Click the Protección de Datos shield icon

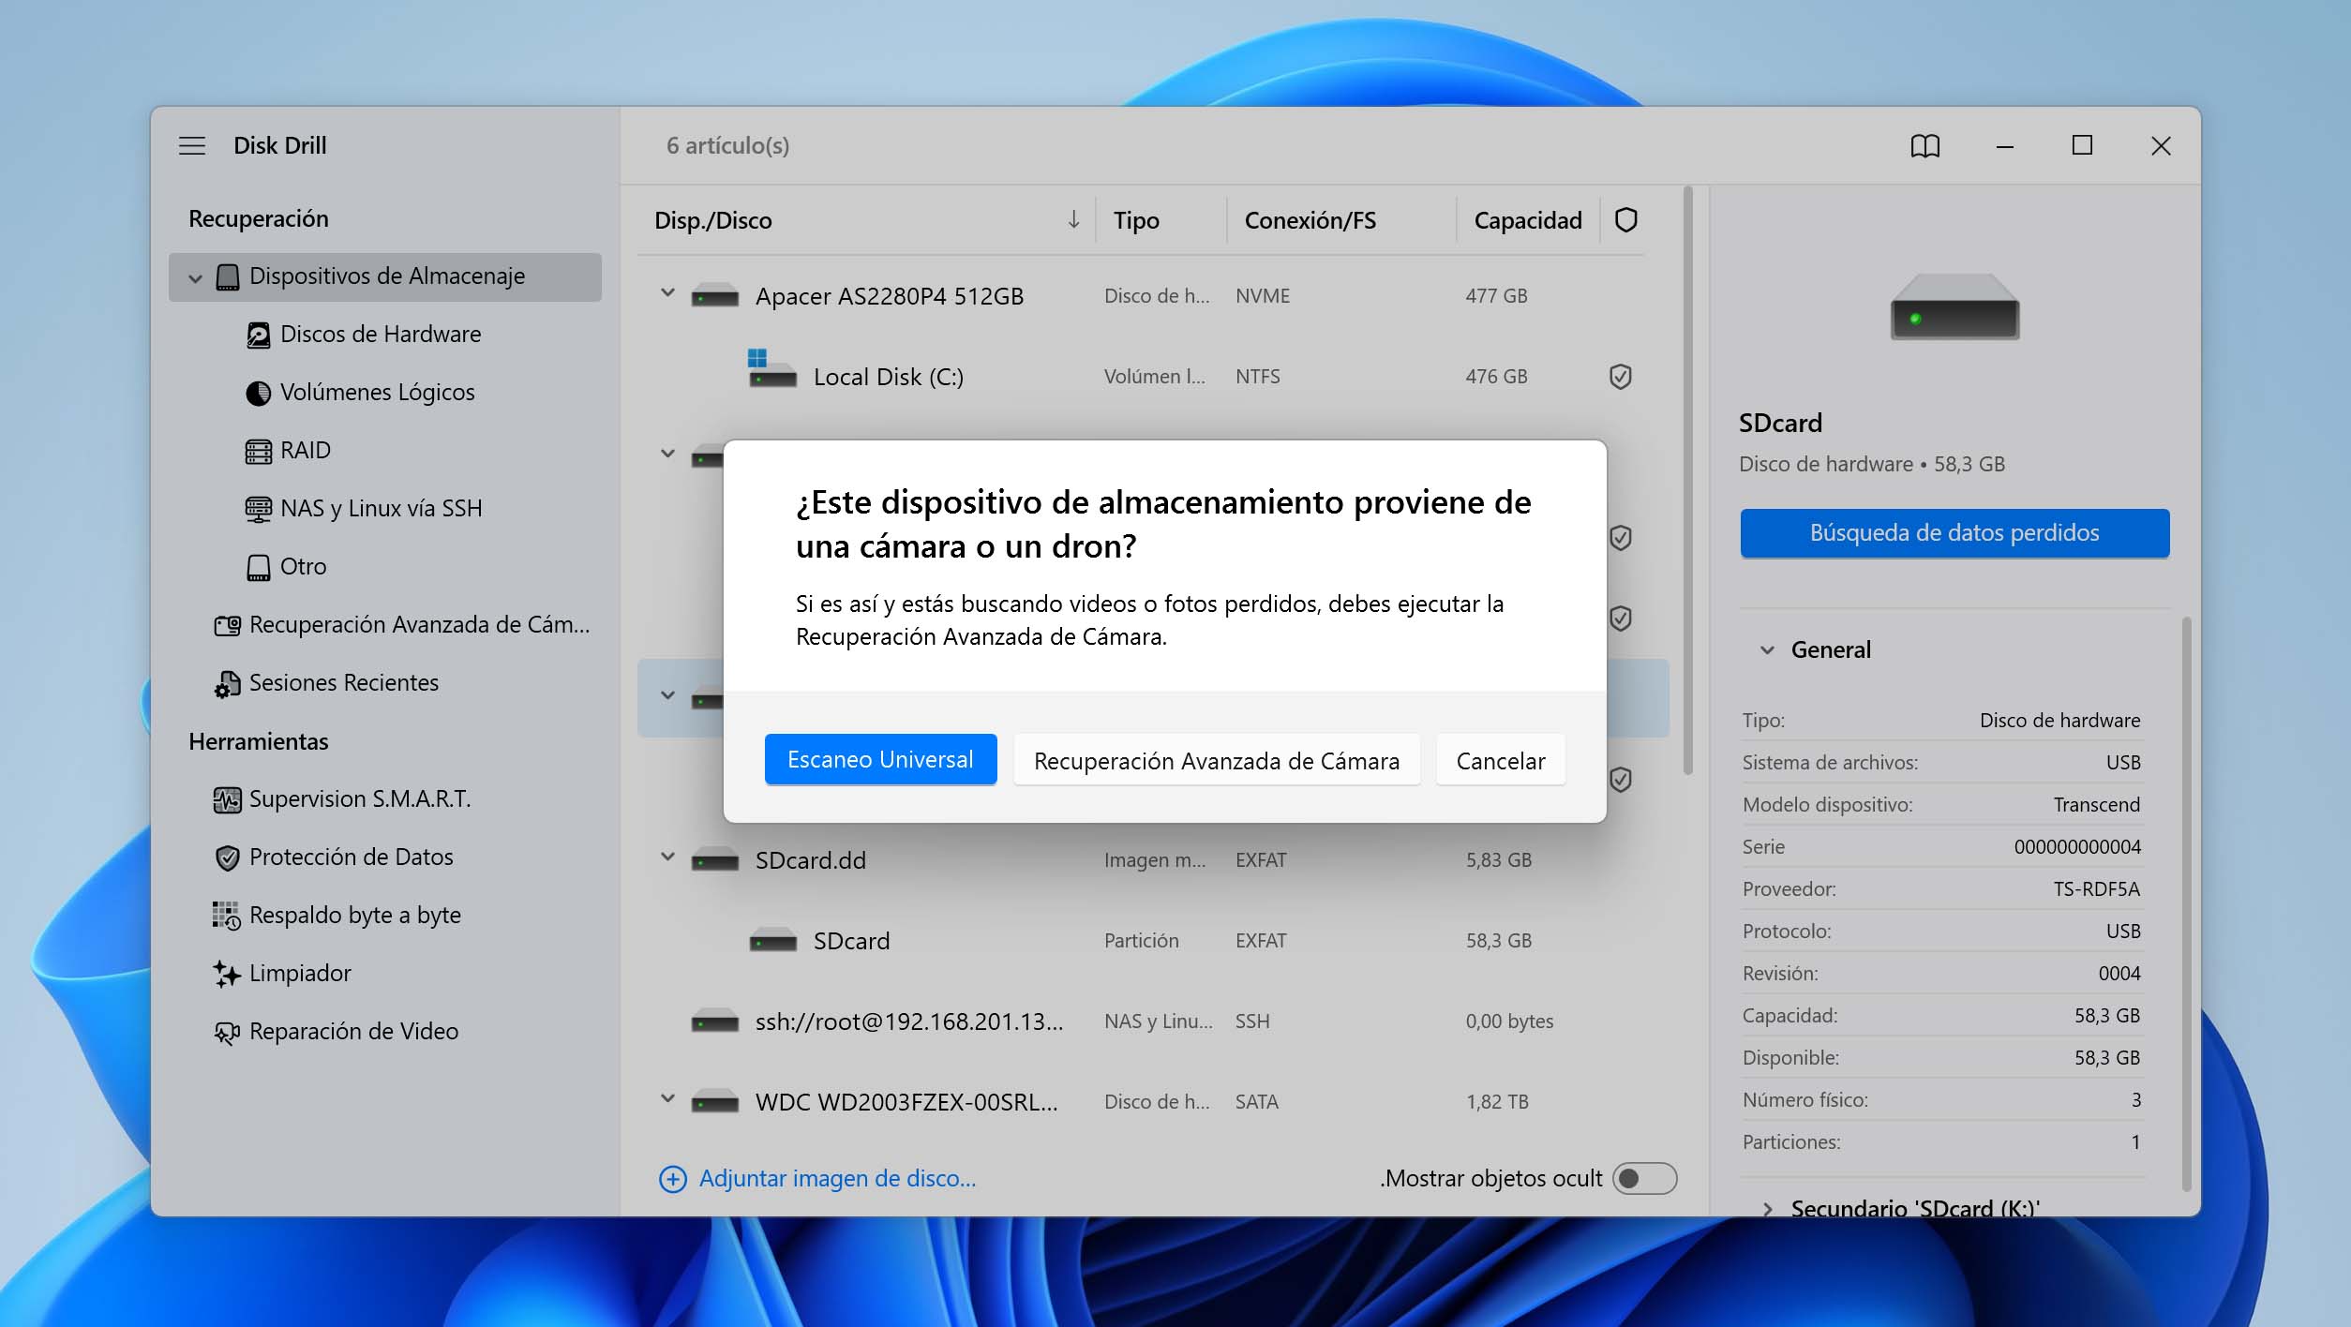(x=227, y=857)
